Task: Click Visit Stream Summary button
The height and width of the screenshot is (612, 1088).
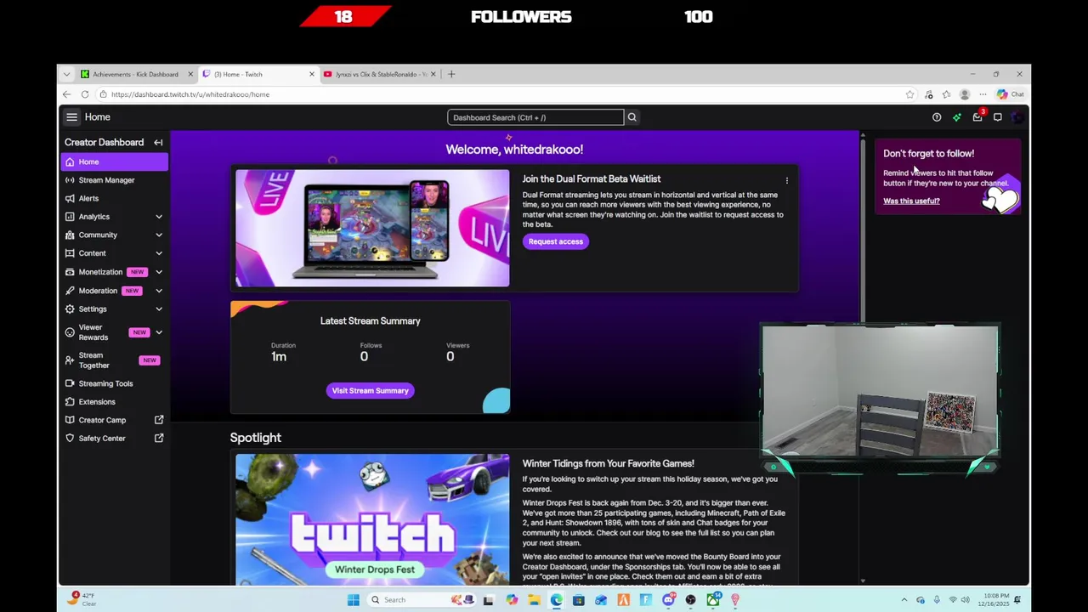Action: 370,390
